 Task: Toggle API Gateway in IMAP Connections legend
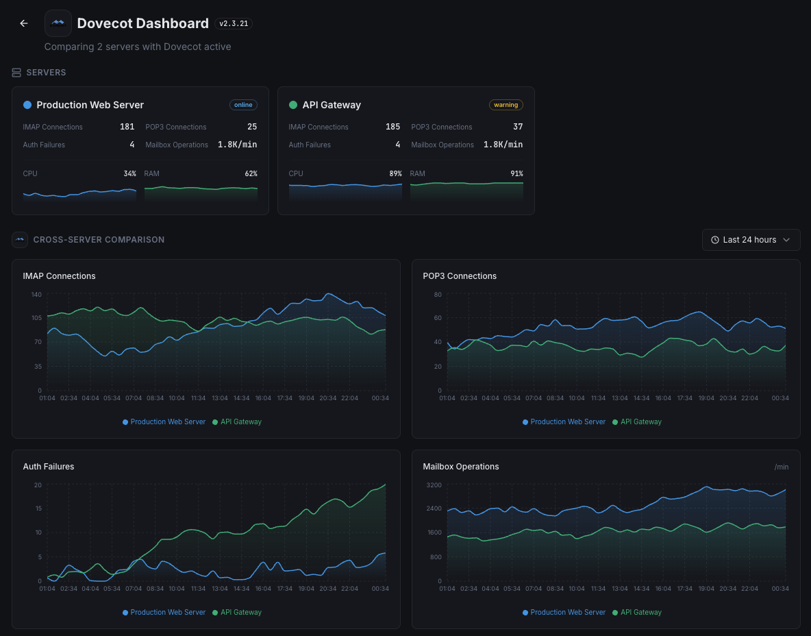(x=237, y=422)
